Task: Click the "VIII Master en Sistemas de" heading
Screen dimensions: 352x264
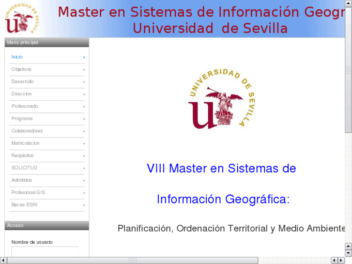Action: click(221, 168)
